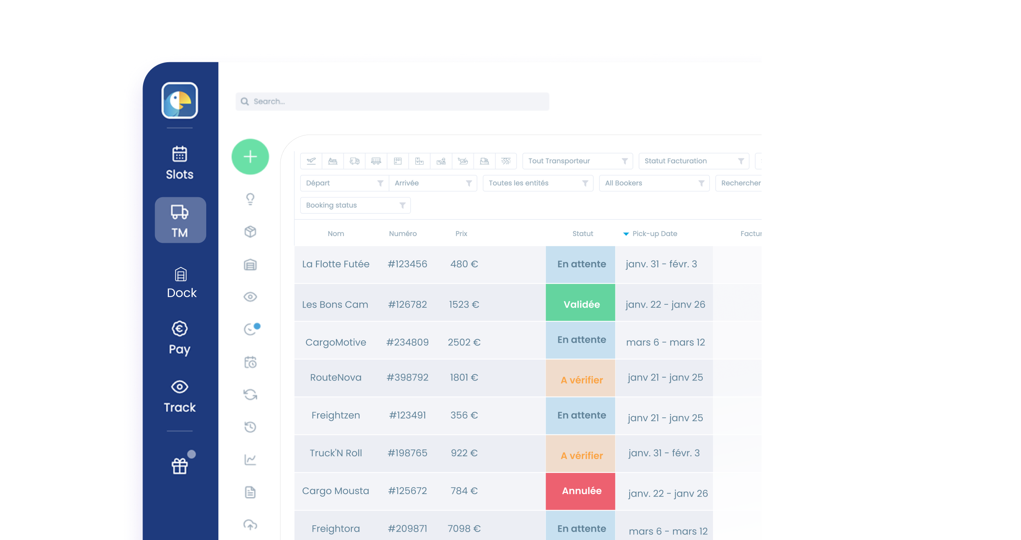The height and width of the screenshot is (540, 1021).
Task: Click the Search input field
Action: pos(392,101)
